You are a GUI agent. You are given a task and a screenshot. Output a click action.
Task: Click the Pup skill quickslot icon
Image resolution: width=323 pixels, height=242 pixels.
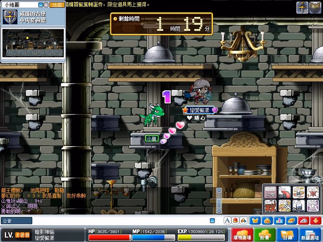coord(313,192)
